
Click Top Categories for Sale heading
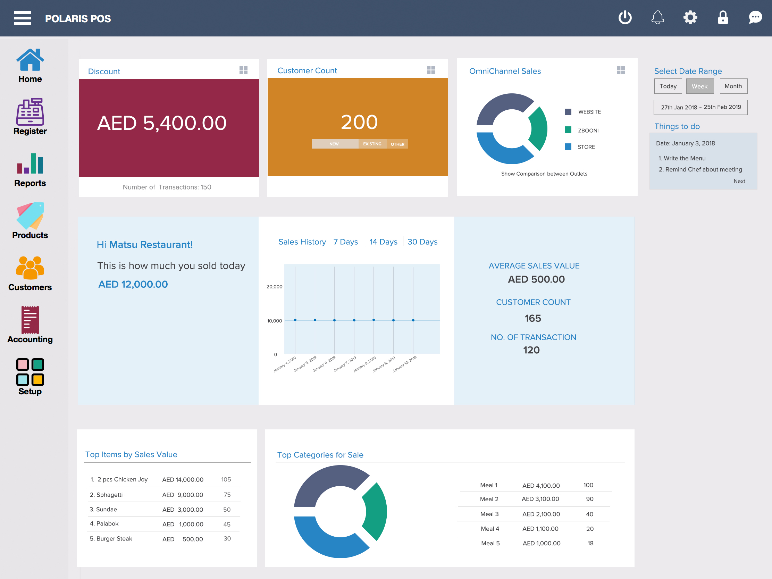[320, 455]
